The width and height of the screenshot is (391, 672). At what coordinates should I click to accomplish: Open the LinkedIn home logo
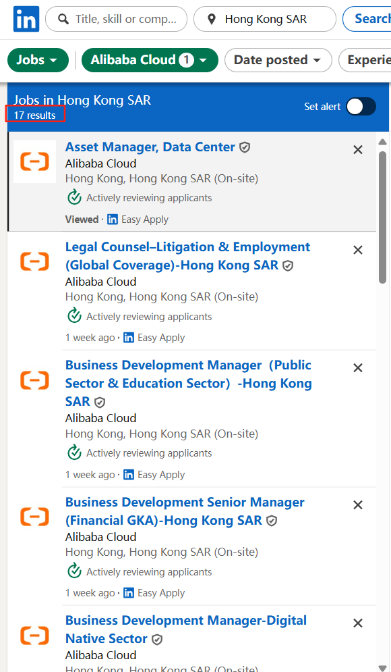(26, 19)
